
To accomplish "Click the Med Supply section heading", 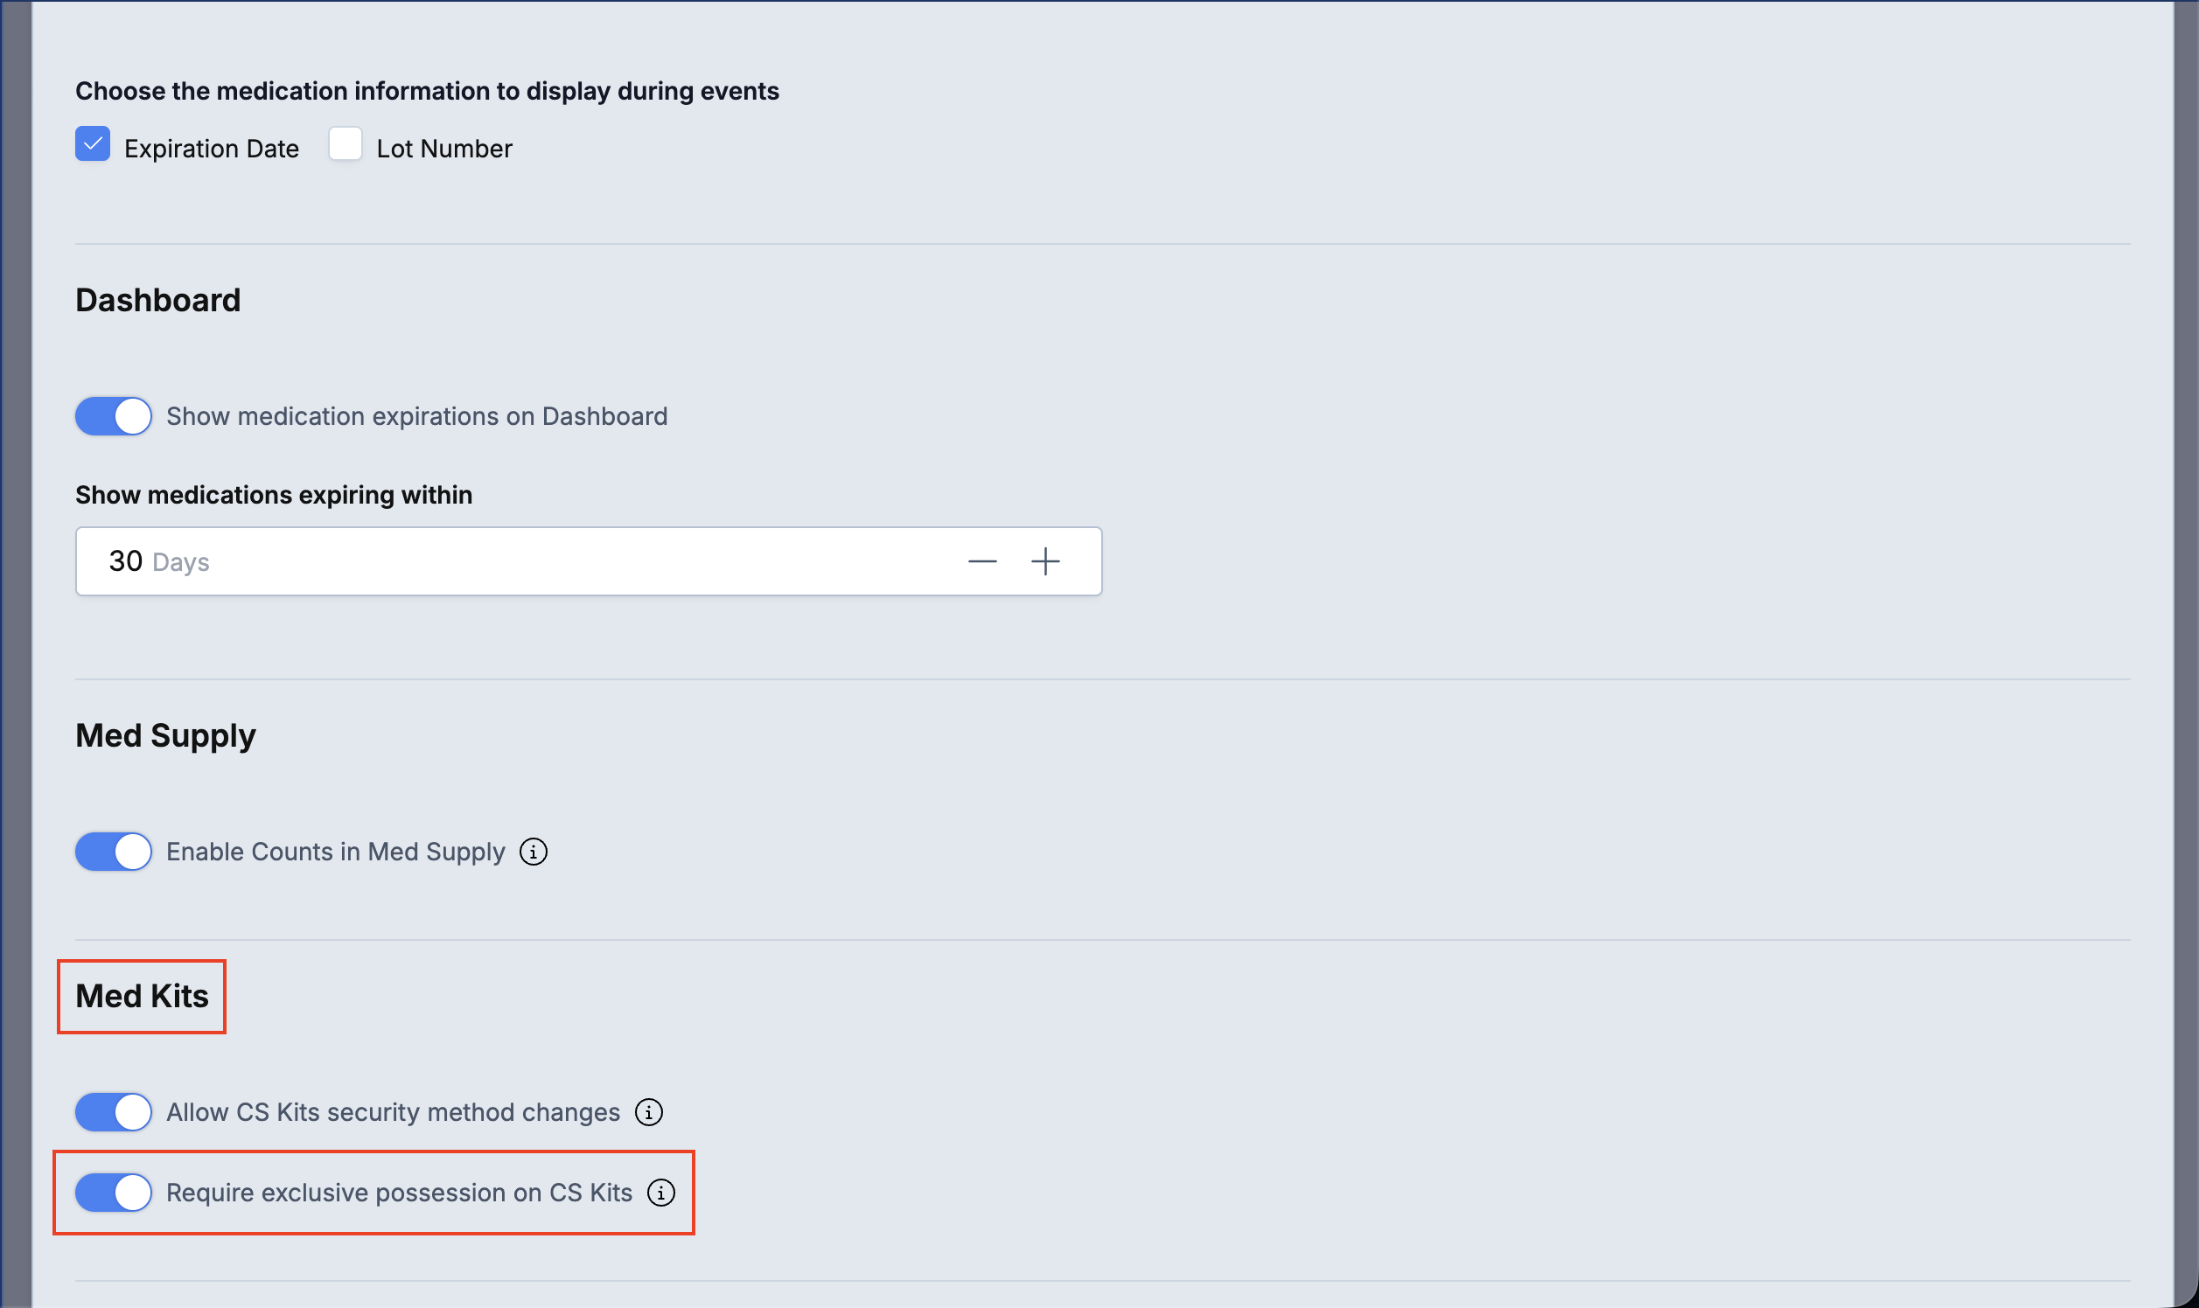I will pos(166,736).
